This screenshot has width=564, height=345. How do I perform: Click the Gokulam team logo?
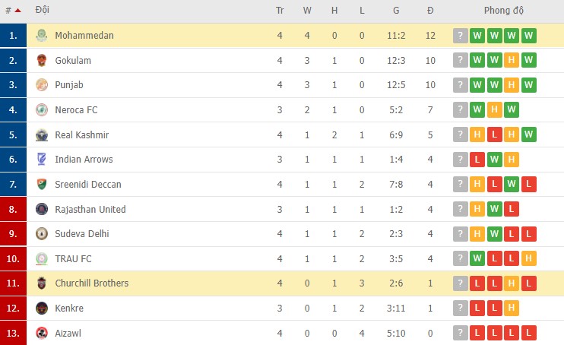tap(42, 61)
